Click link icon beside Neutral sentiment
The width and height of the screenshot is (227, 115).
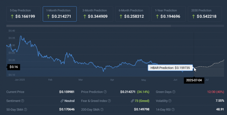(x=62, y=101)
